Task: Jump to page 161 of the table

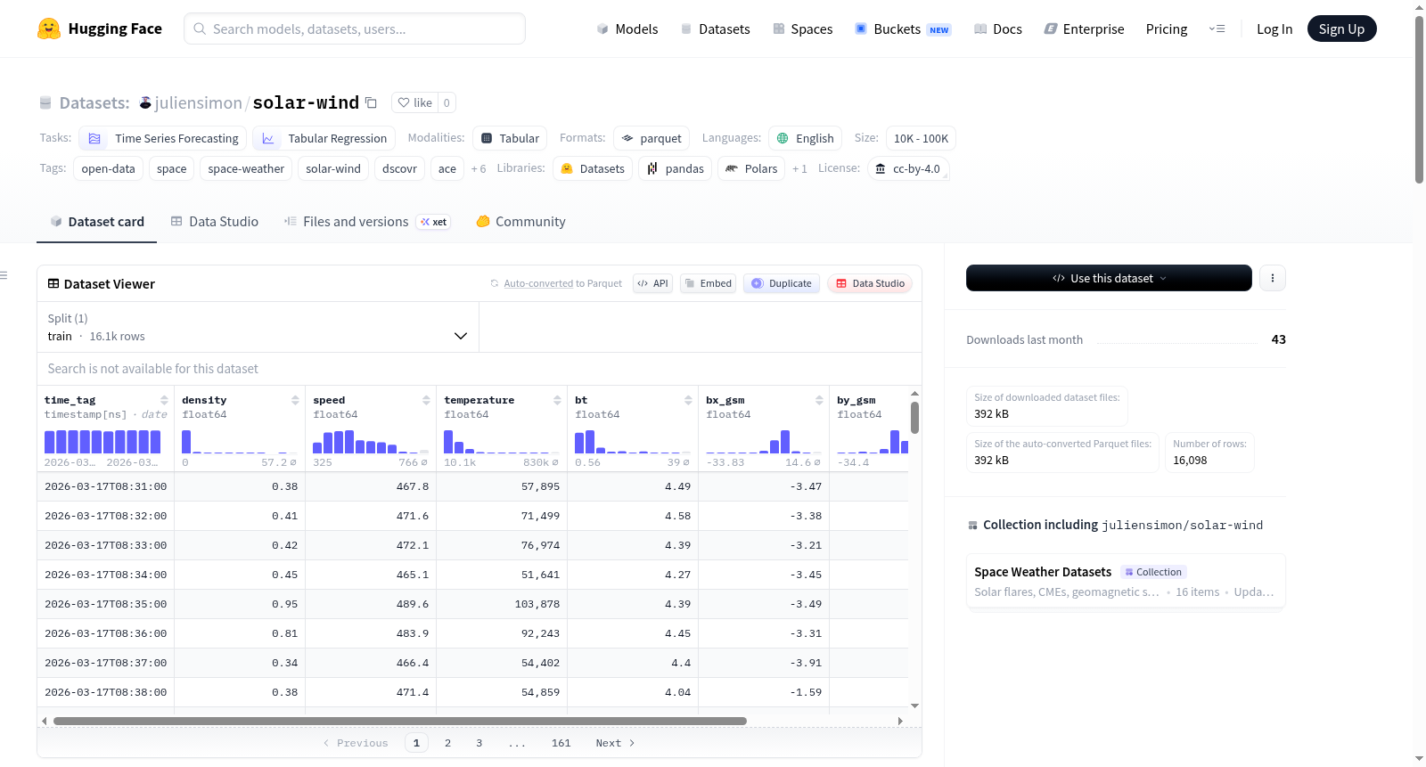Action: (x=561, y=743)
